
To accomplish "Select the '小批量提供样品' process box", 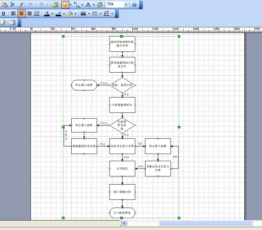I will [122, 105].
